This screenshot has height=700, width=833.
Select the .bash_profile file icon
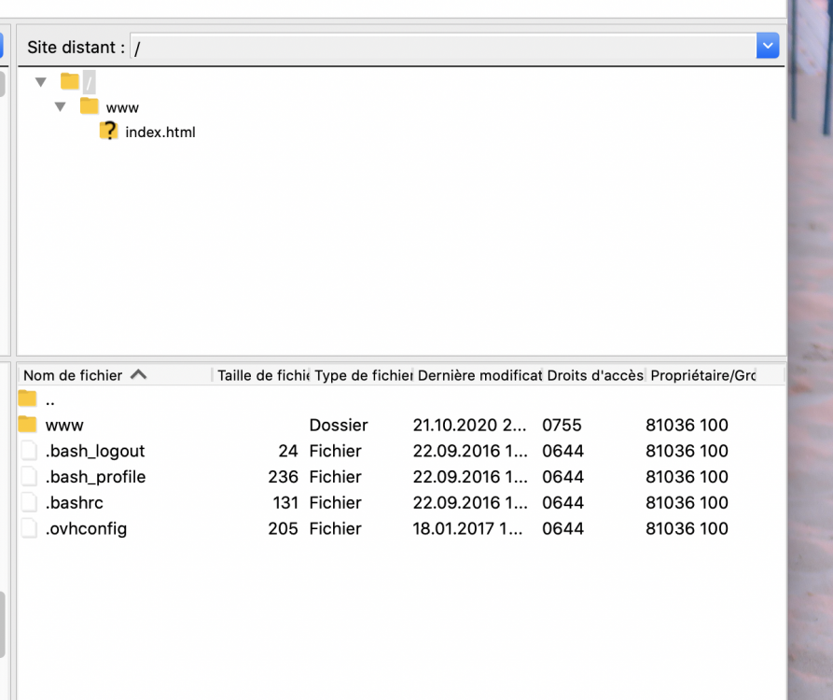[29, 477]
